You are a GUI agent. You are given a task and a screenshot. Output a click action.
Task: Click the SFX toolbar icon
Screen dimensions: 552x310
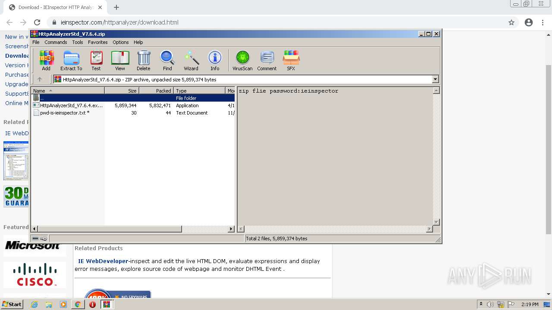click(291, 60)
